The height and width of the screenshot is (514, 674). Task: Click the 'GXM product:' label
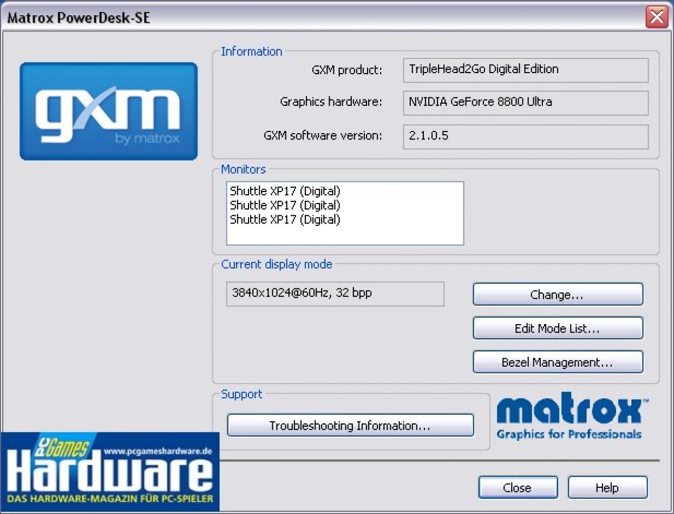point(347,70)
